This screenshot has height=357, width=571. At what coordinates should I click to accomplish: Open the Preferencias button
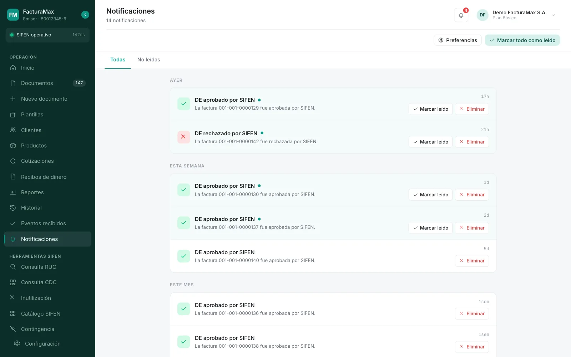tap(458, 40)
